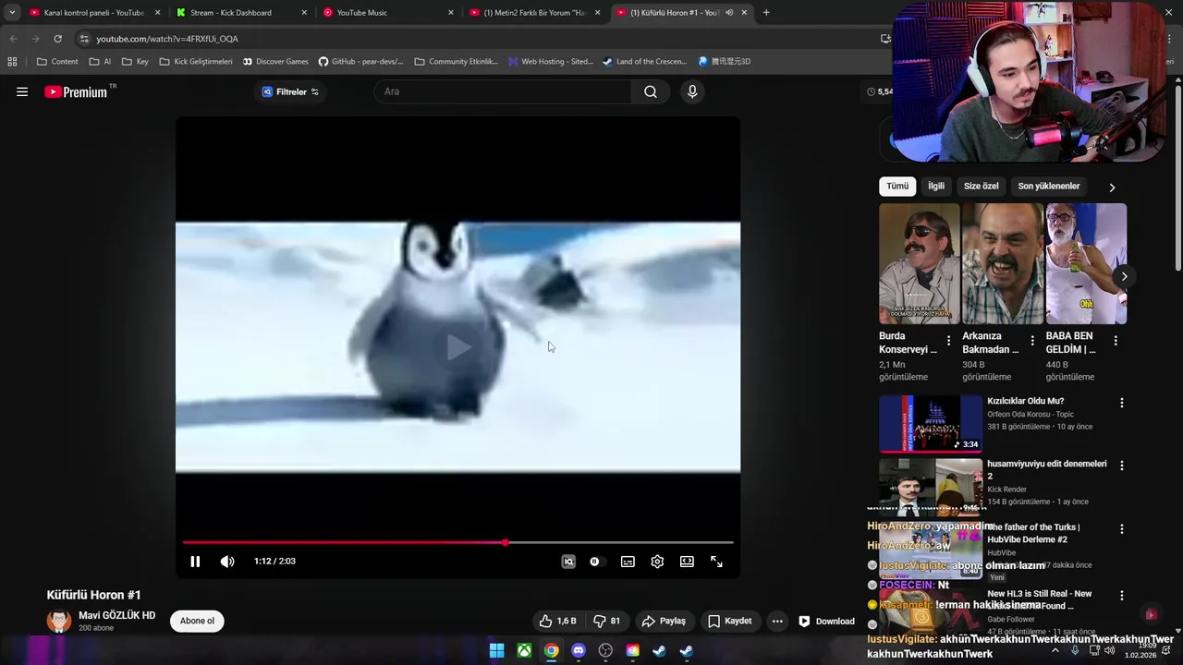Open OBS Studio from taskbar
This screenshot has height=665, width=1183.
click(605, 650)
